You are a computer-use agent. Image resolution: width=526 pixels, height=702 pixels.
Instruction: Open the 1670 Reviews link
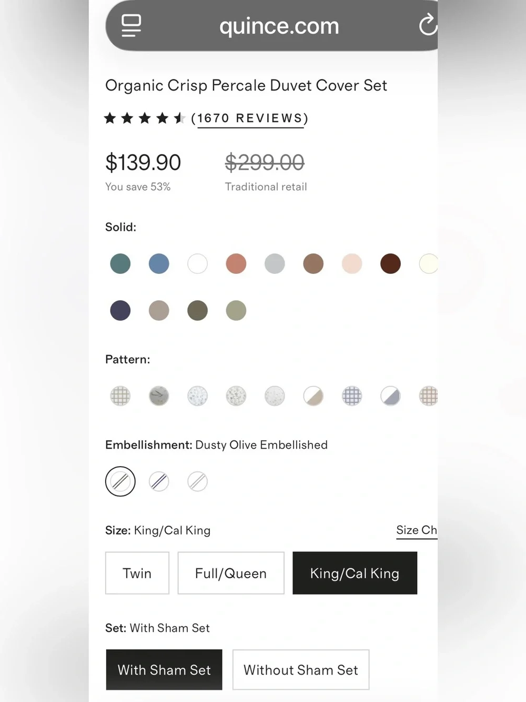pos(250,118)
